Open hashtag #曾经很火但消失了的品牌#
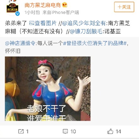 [x=95, y=43]
